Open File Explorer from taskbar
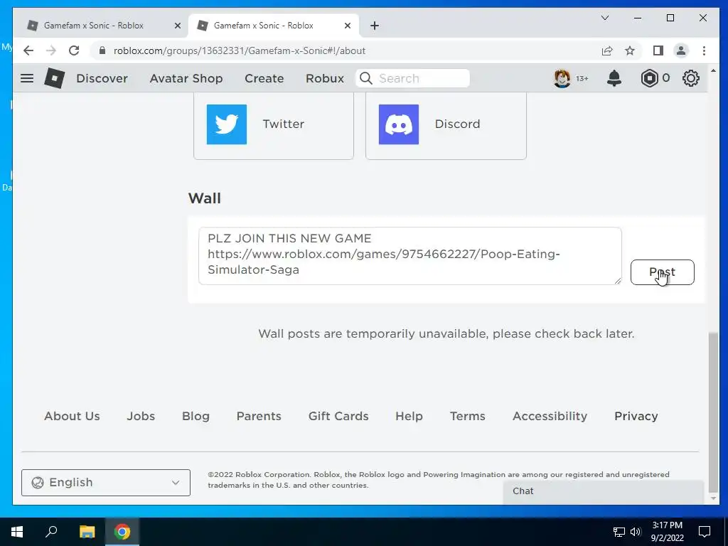The width and height of the screenshot is (728, 546). 87,531
